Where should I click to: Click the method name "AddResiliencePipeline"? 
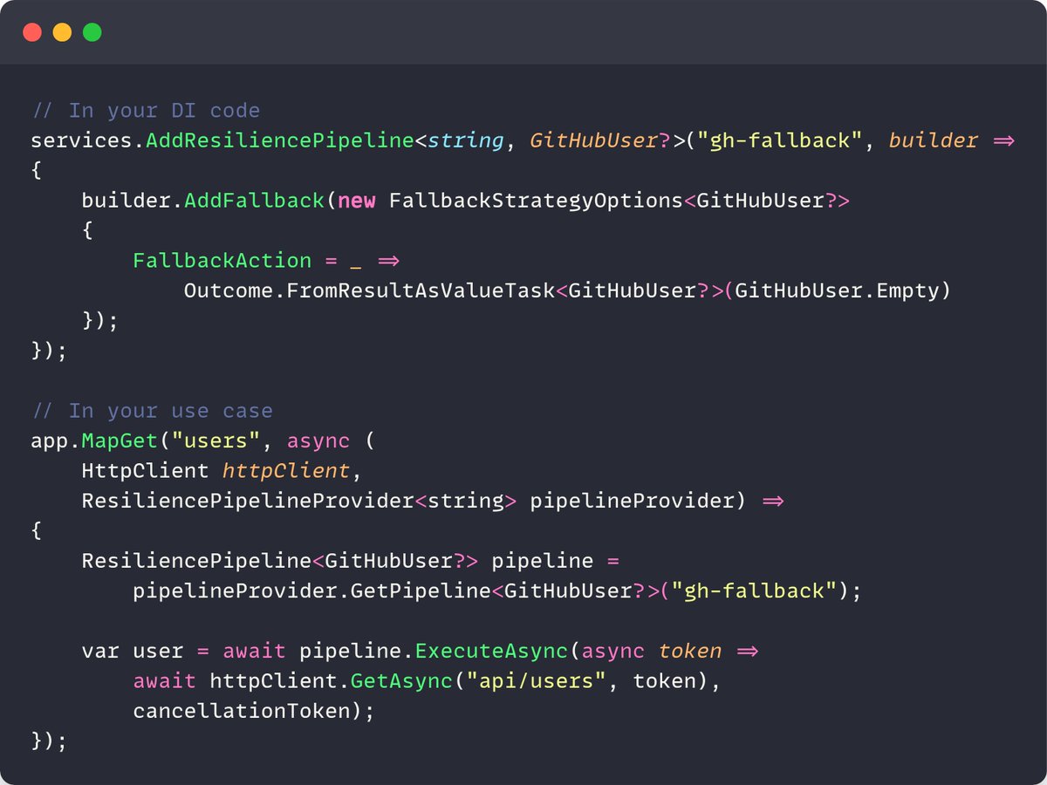pos(279,140)
